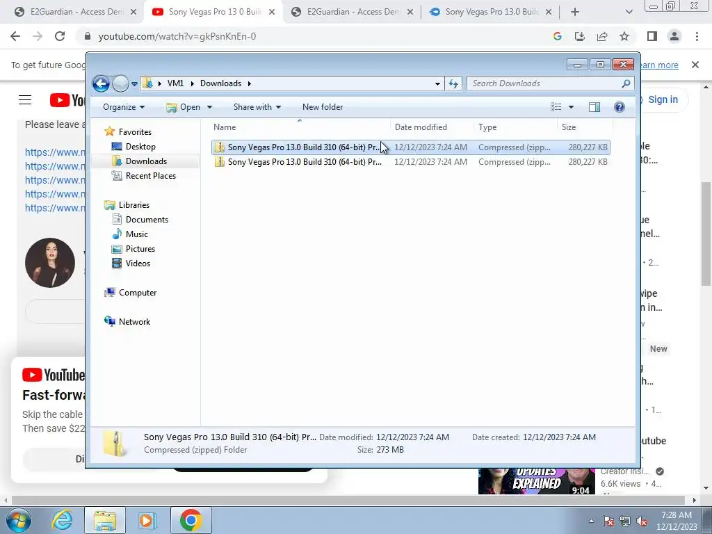The height and width of the screenshot is (534, 712).
Task: Click the Explorer forward navigation button
Action: (120, 83)
